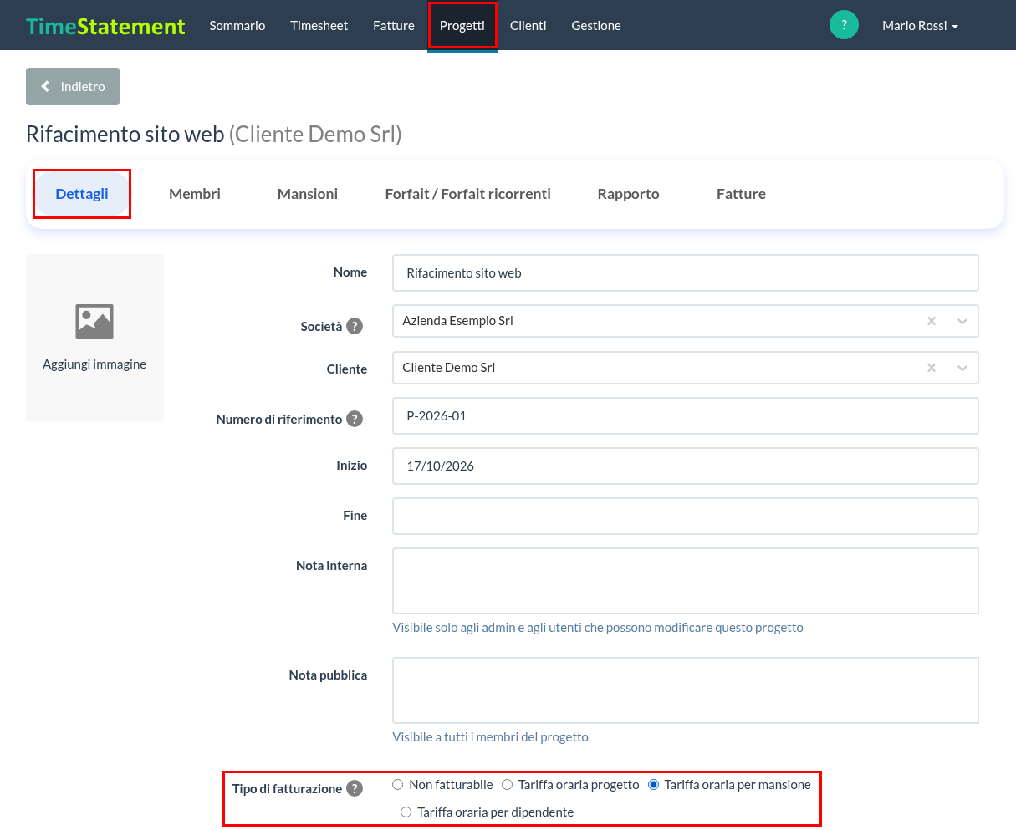Click the Inizio date field
Screen dimensions: 1016x830
pyautogui.click(x=686, y=466)
